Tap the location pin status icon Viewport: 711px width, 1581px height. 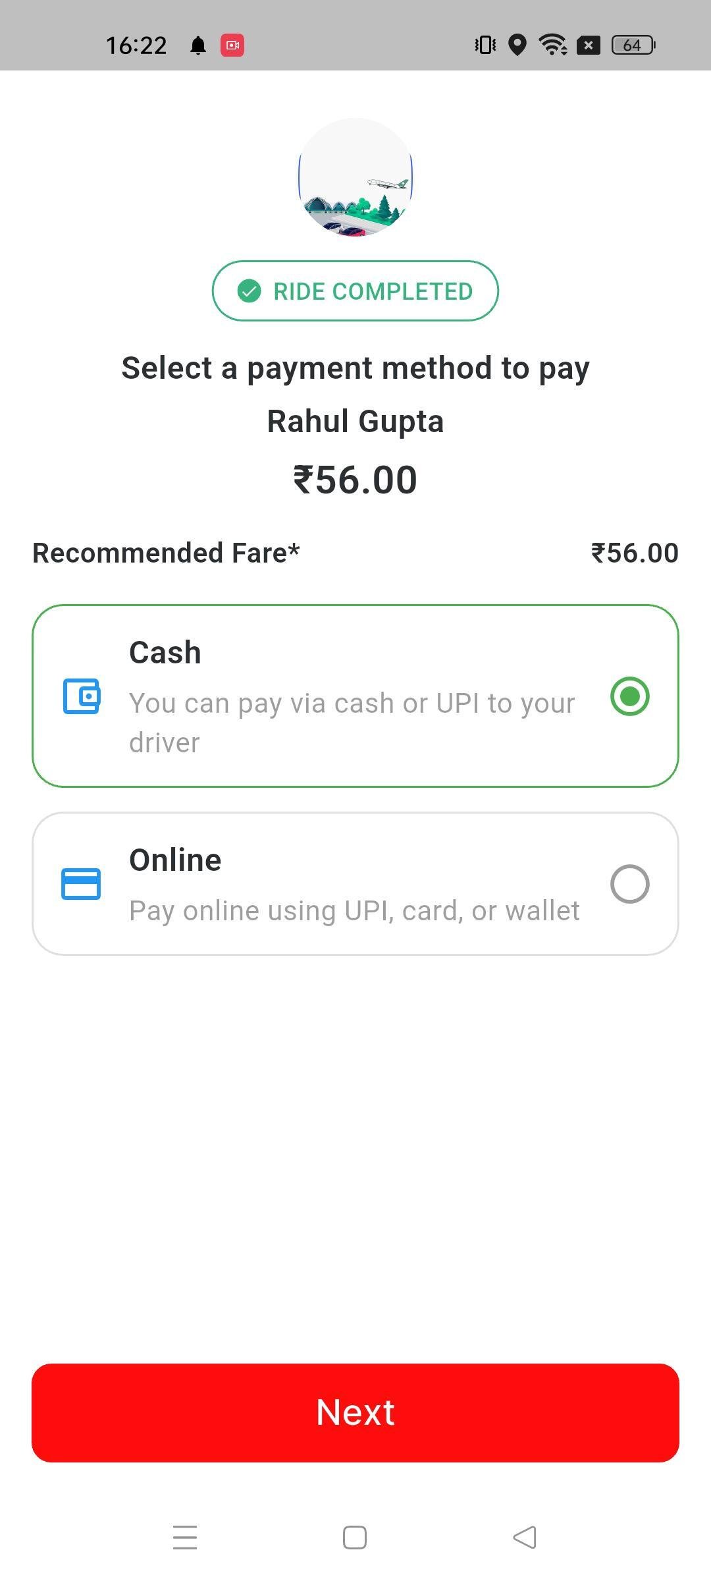[x=518, y=45]
